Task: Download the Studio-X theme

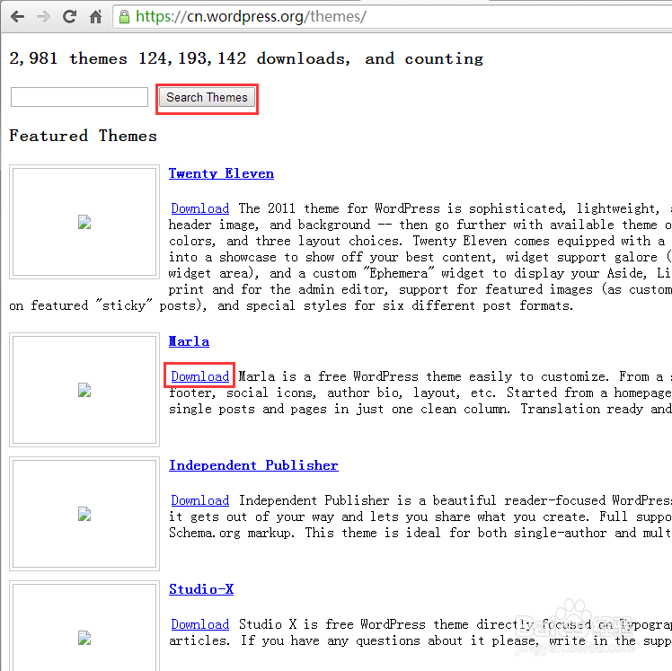Action: (x=199, y=624)
